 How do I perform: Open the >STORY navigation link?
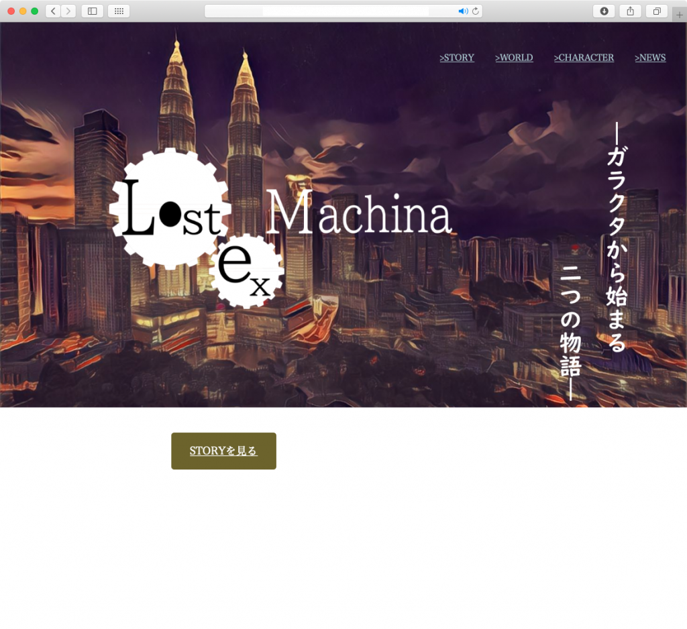[456, 58]
